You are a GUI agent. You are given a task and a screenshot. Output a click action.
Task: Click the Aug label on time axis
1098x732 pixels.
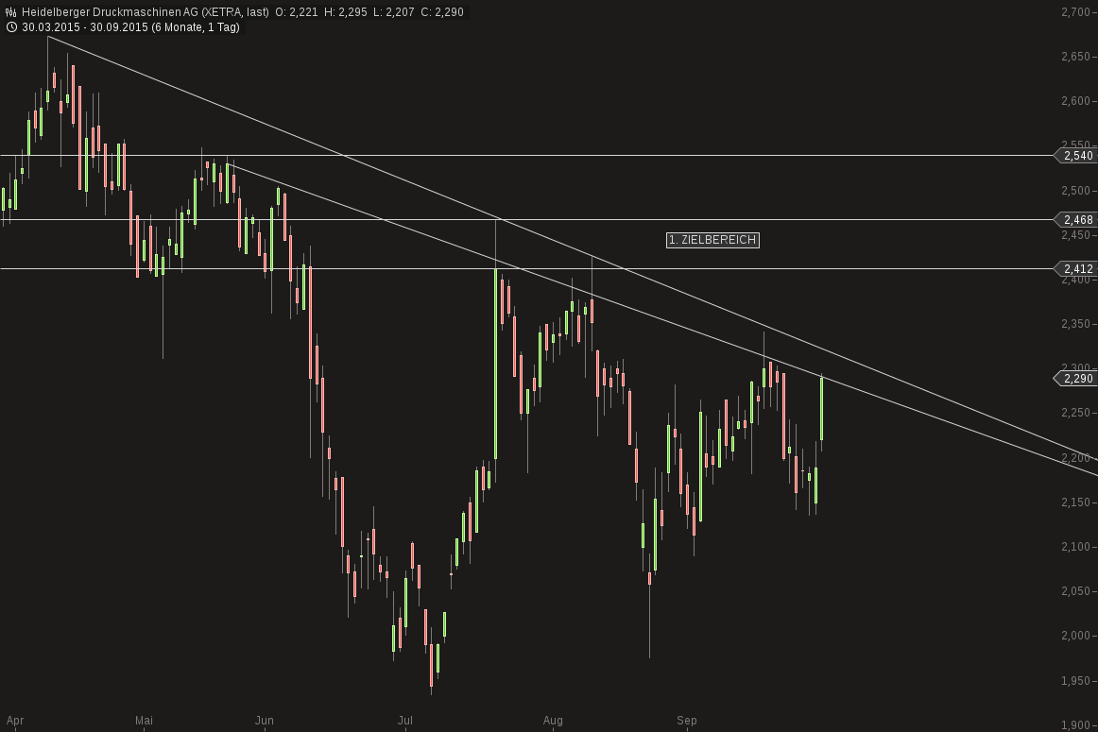tap(553, 720)
